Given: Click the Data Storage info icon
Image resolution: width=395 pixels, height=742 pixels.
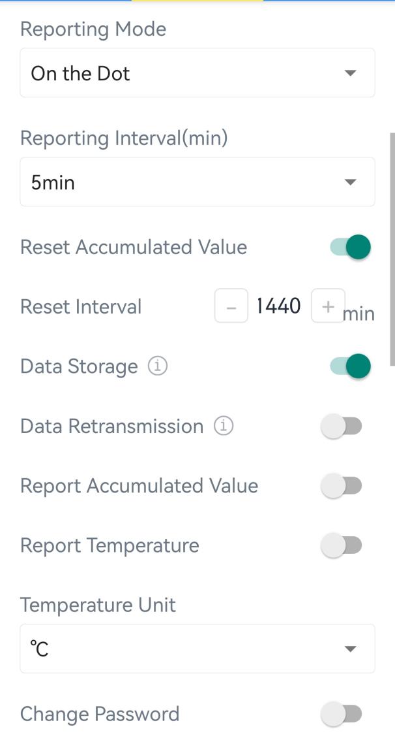Looking at the screenshot, I should pos(158,366).
